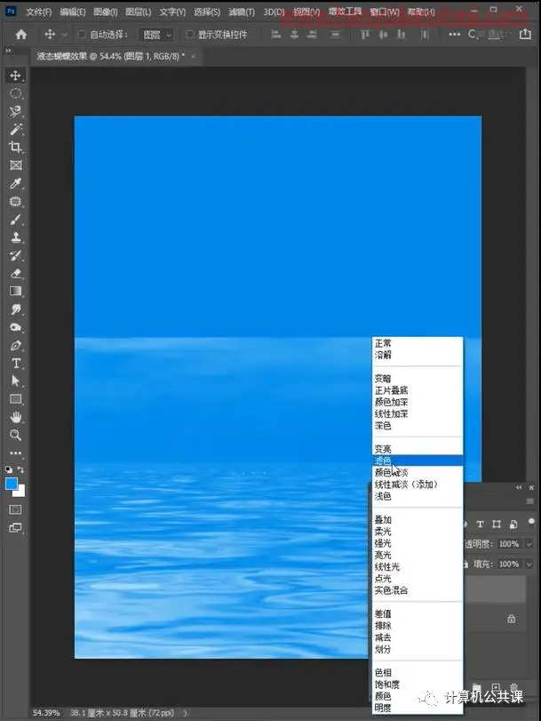Choose 柔光 blend mode
The height and width of the screenshot is (721, 541).
(x=418, y=532)
